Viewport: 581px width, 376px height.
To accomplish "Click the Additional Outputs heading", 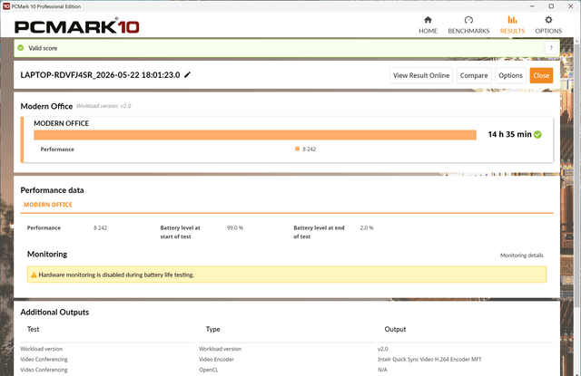I will [x=54, y=312].
